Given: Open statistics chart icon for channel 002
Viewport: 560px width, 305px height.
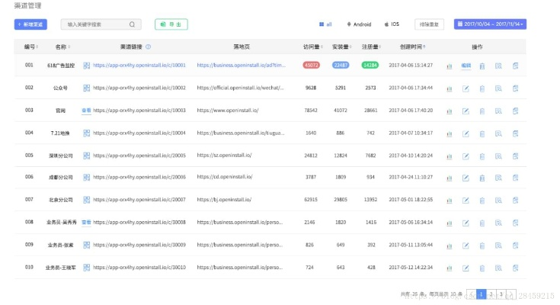Looking at the screenshot, I should point(450,88).
